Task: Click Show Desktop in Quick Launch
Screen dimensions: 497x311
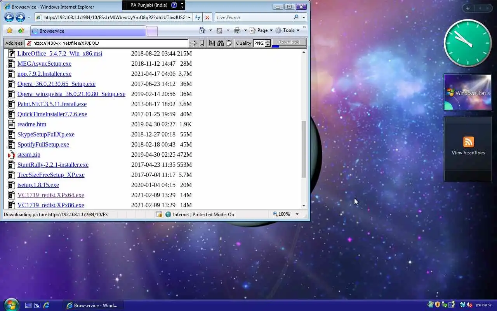Action: 28,306
